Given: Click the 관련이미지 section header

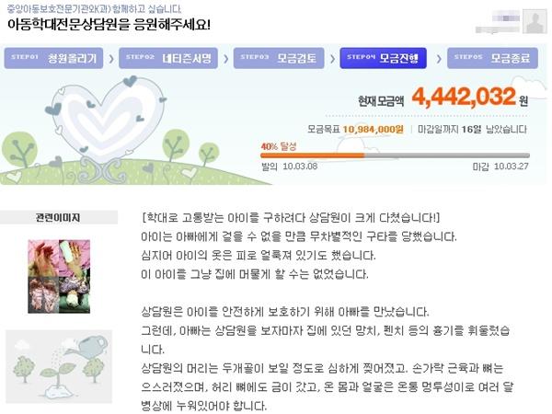Looking at the screenshot, I should point(58,217).
